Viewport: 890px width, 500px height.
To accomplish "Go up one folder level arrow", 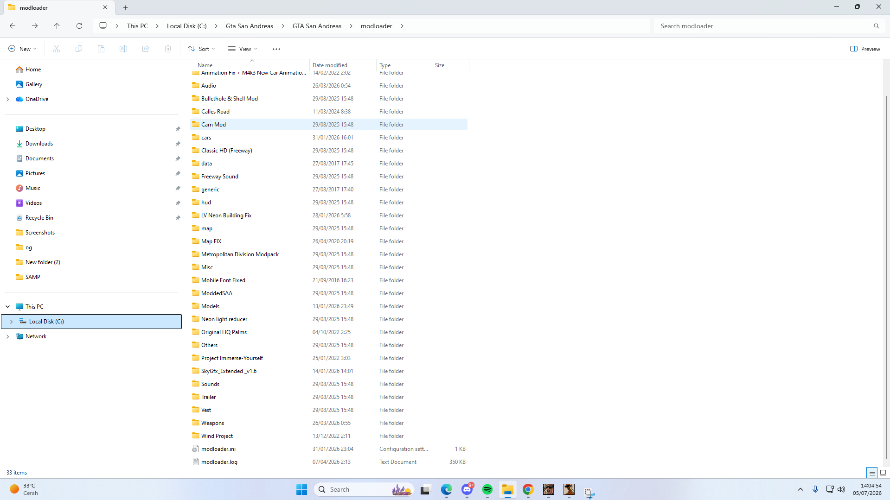I will 57,26.
